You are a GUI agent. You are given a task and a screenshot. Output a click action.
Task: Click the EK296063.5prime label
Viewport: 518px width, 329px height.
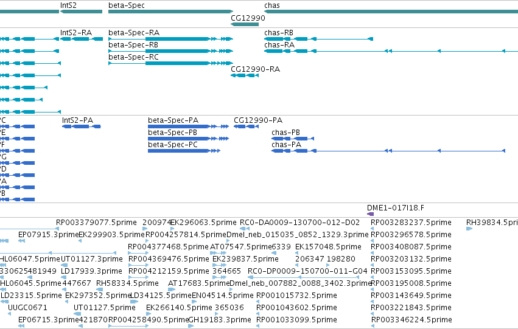pos(204,223)
